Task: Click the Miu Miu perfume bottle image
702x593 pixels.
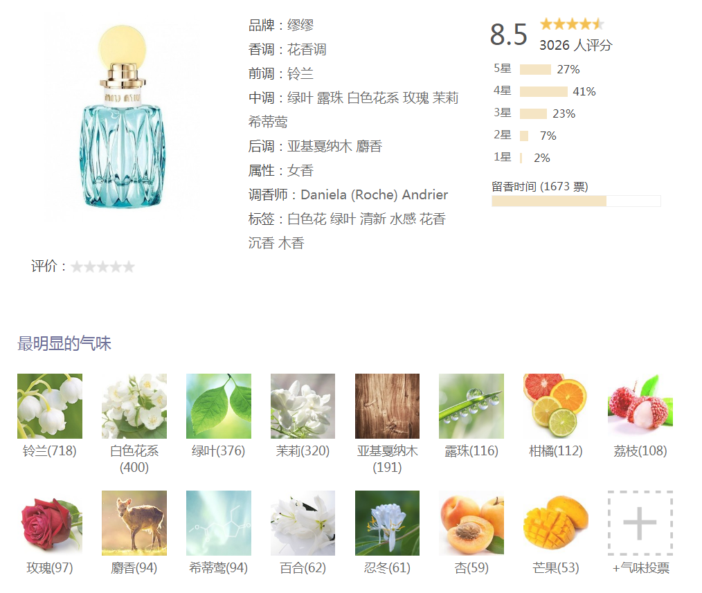Action: [x=123, y=117]
